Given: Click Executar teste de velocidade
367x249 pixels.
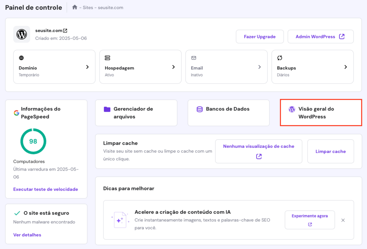Looking at the screenshot, I should [x=46, y=189].
